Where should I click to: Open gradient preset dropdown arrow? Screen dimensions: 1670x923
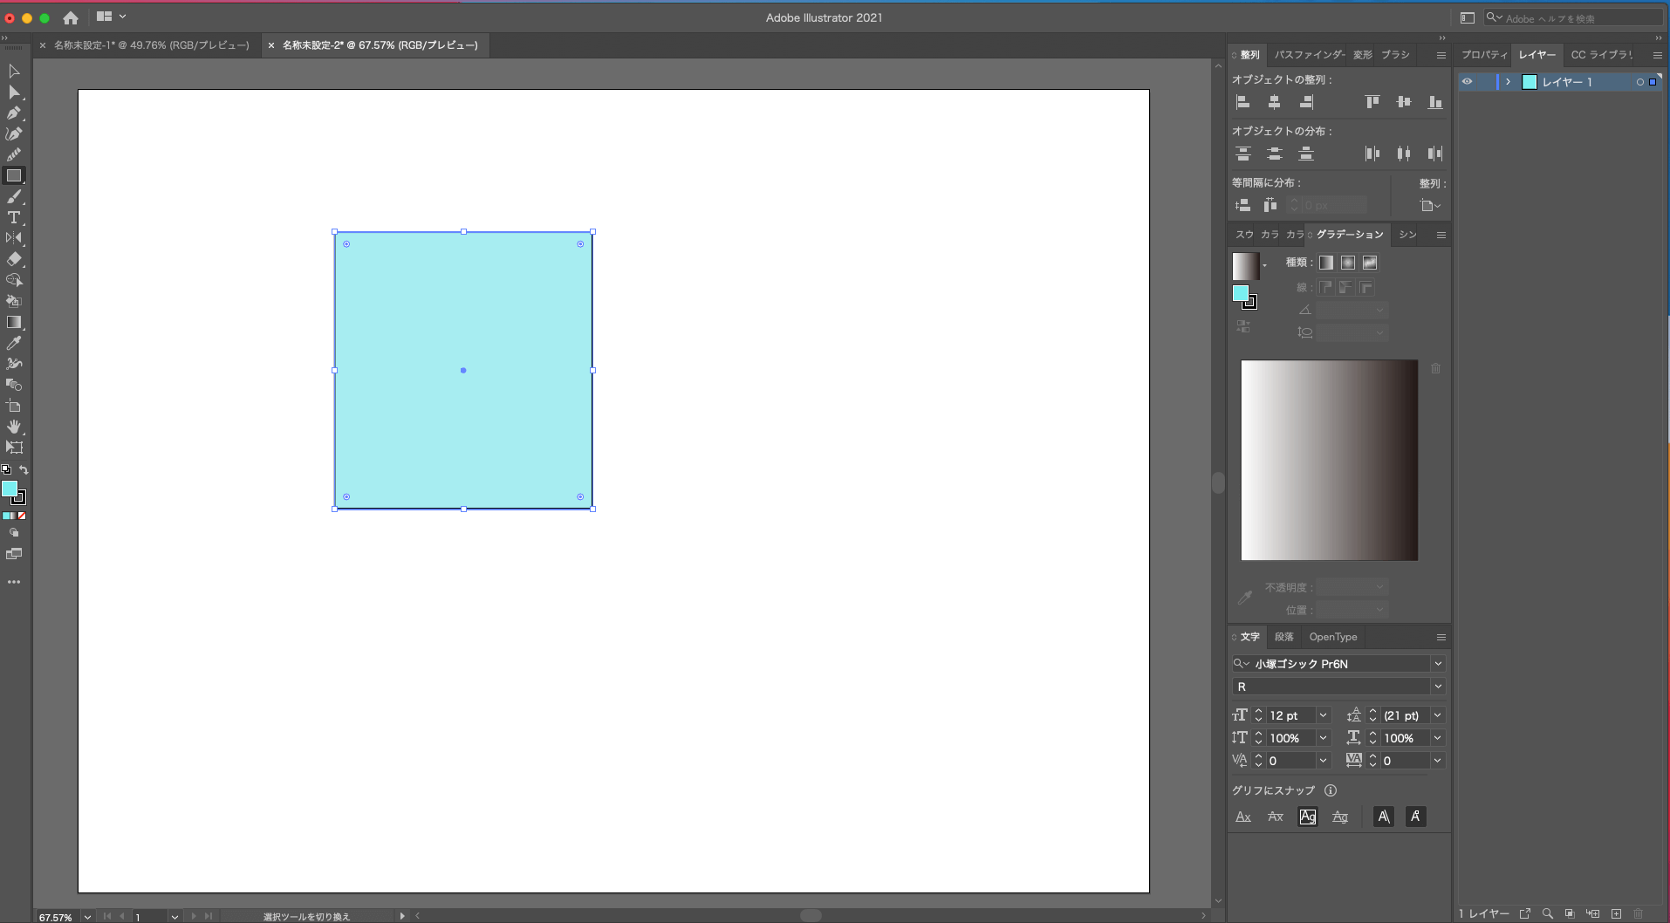tap(1264, 266)
